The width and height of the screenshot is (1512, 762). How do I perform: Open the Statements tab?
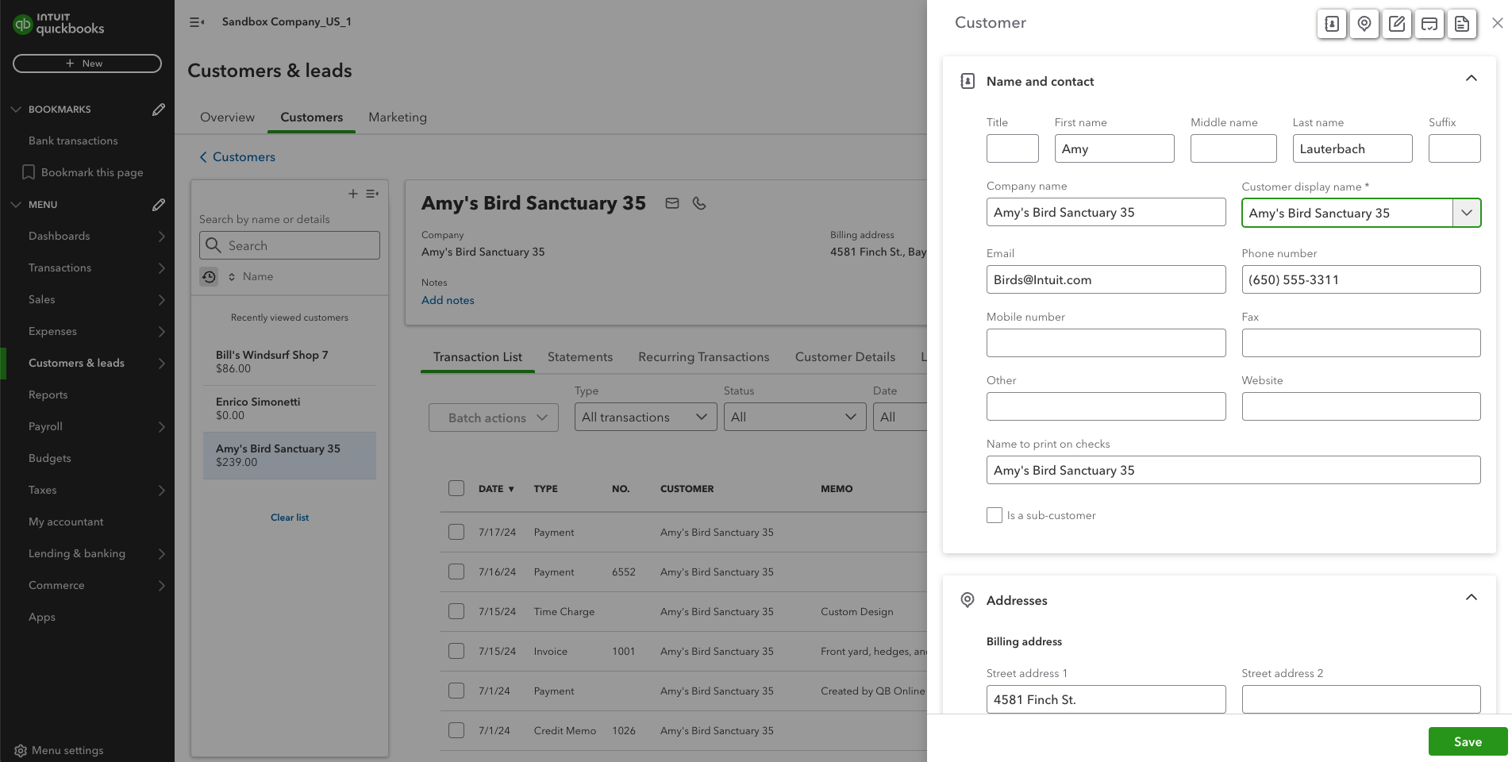(x=580, y=357)
